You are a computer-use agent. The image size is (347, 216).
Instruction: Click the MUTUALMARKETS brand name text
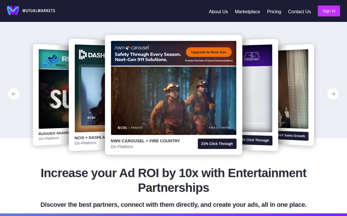click(x=39, y=11)
